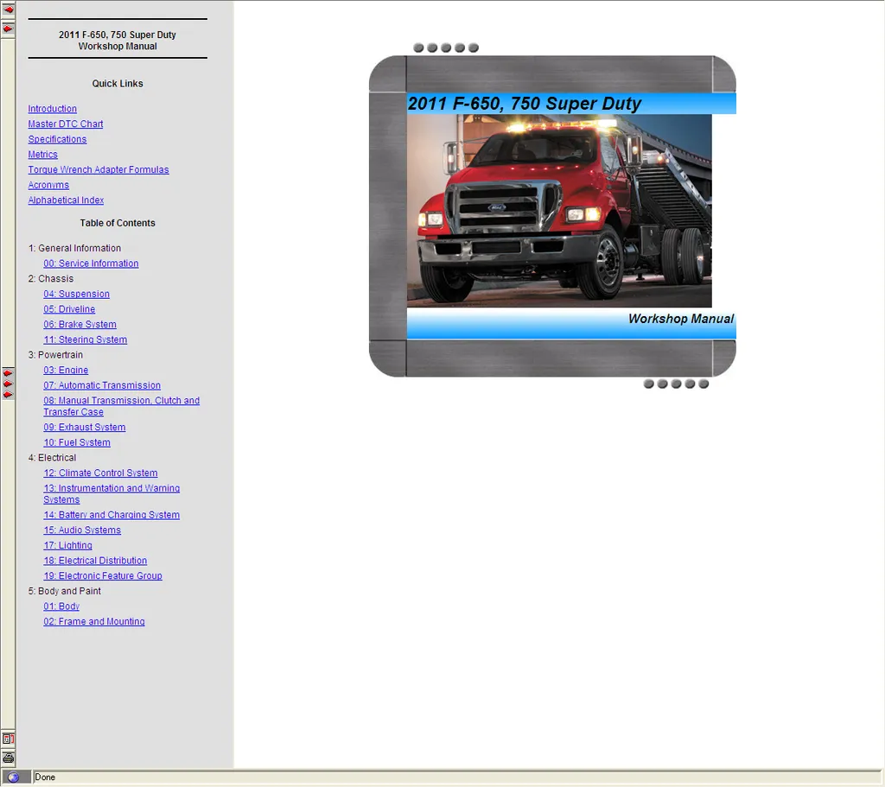Open the Metrics quick link
Viewport: 885px width, 787px height.
[x=43, y=154]
